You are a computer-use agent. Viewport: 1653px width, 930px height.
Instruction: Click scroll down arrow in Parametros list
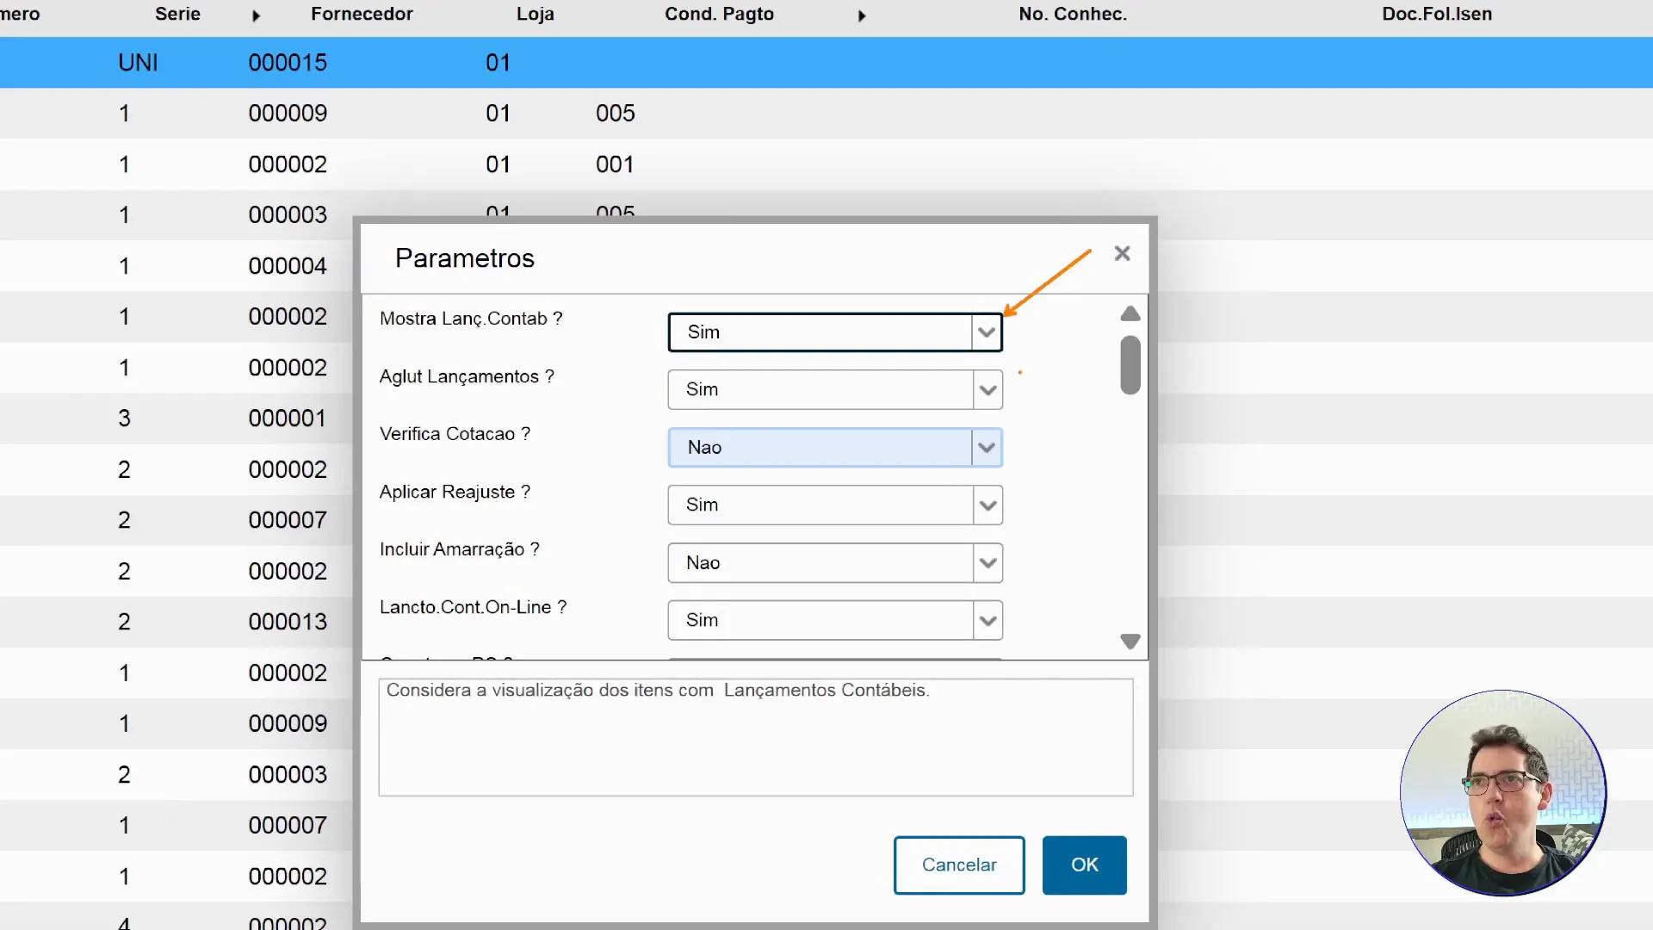pyautogui.click(x=1130, y=642)
